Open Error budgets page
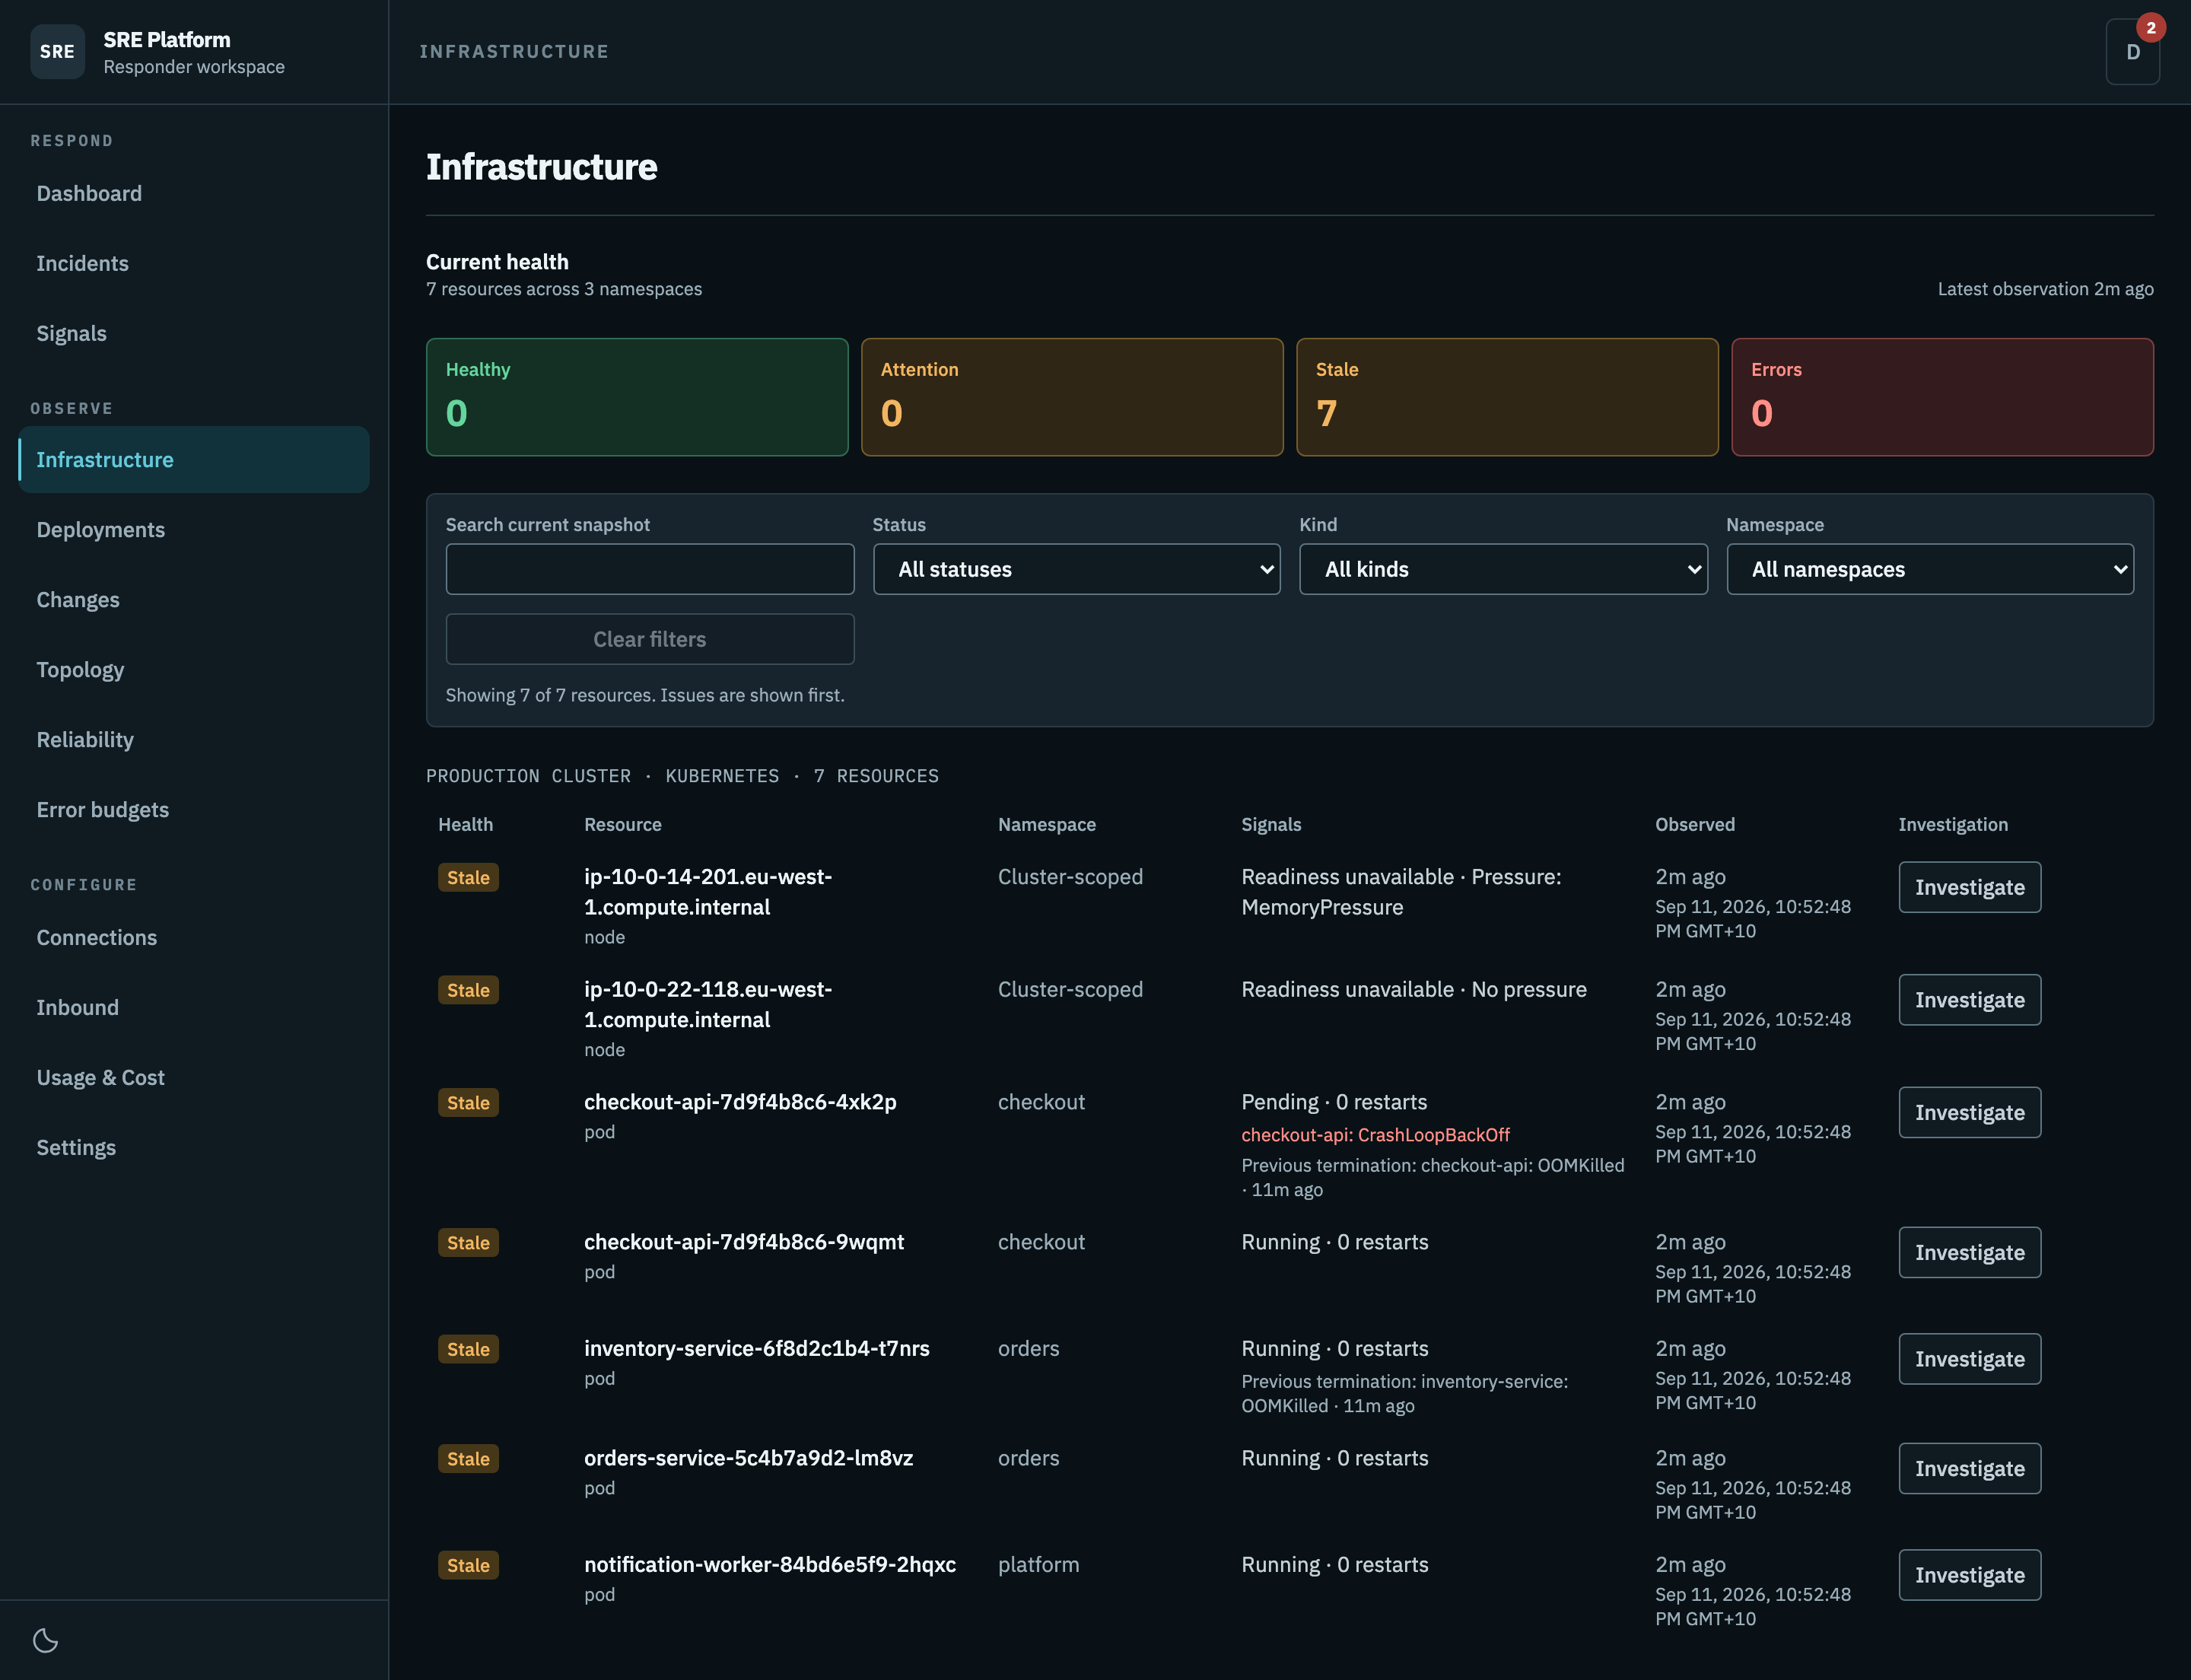This screenshot has width=2191, height=1680. (x=194, y=809)
